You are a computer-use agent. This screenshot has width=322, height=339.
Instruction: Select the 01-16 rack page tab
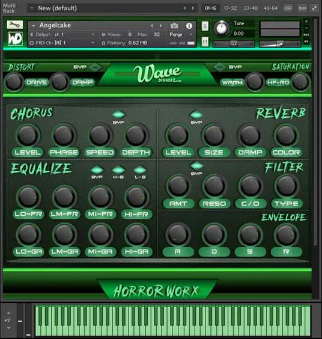[x=210, y=8]
